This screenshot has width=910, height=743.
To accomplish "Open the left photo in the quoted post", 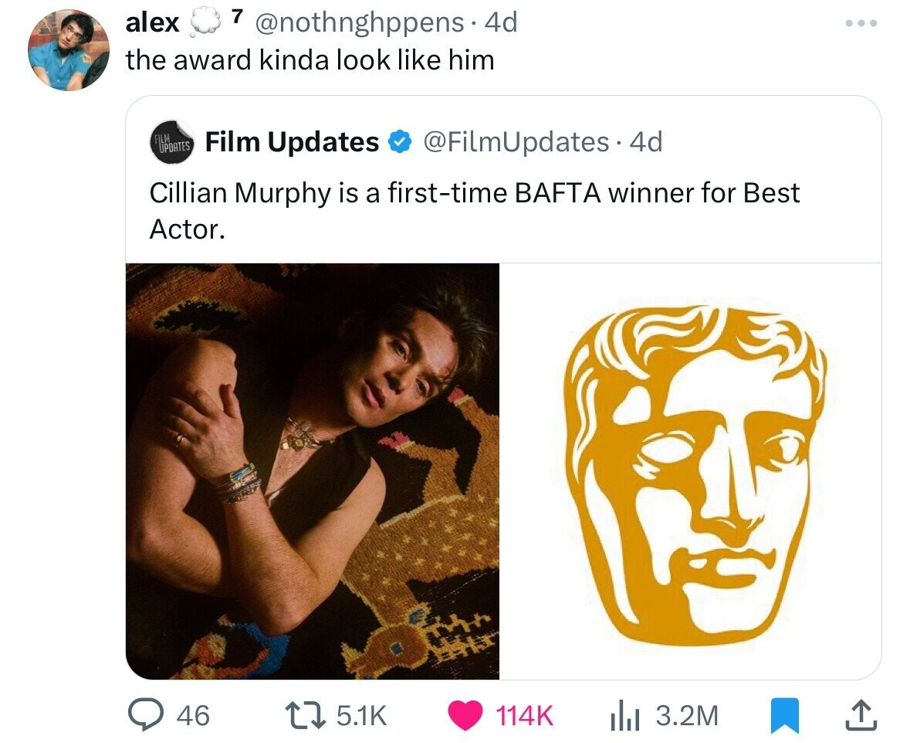I will tap(313, 471).
